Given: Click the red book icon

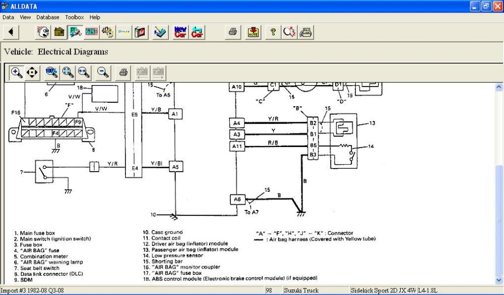Looking at the screenshot, I should [x=140, y=32].
